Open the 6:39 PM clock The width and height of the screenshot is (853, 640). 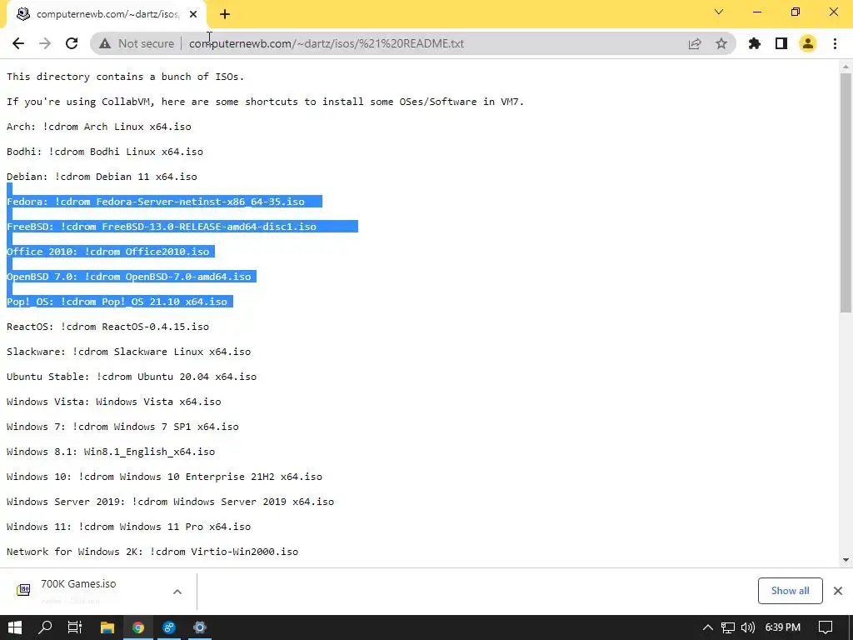(783, 627)
